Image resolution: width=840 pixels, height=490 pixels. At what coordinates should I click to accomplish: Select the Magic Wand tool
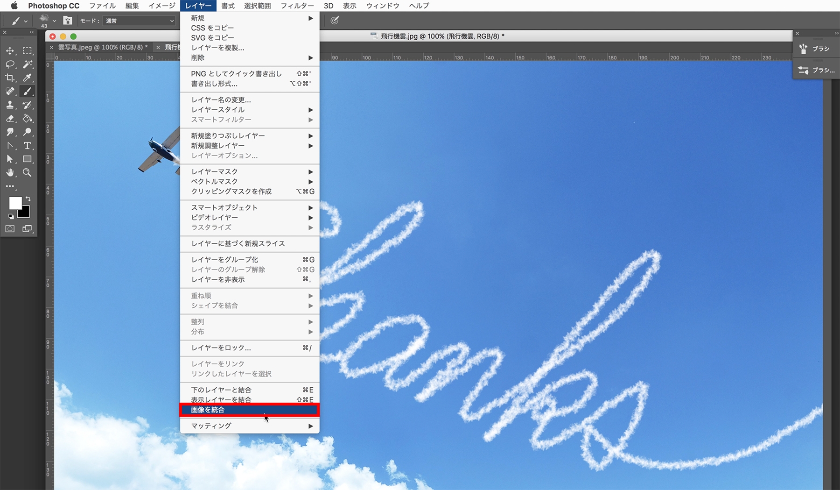click(x=28, y=64)
